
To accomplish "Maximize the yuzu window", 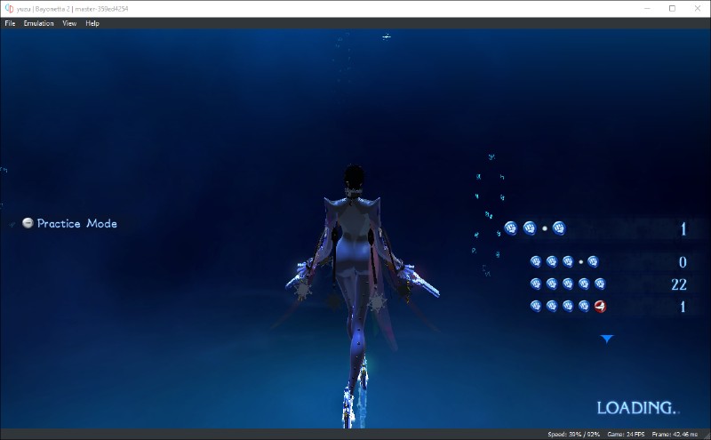I will pos(672,9).
